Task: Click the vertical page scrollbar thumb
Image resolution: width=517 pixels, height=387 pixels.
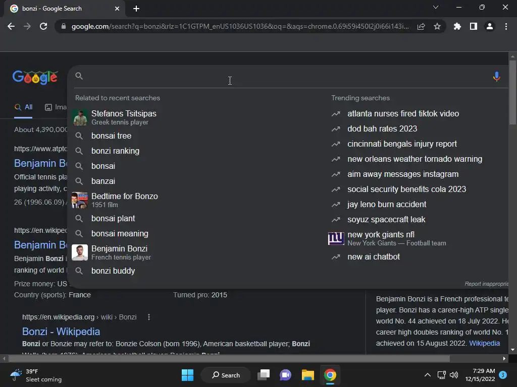Action: coord(512,92)
